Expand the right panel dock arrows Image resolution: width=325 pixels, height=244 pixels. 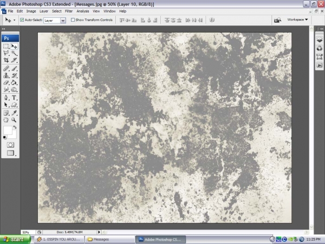(321, 29)
